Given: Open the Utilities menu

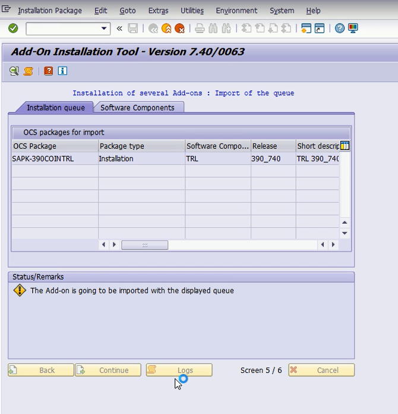Looking at the screenshot, I should [192, 11].
